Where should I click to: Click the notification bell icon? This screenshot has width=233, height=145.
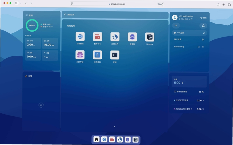pyautogui.click(x=203, y=26)
